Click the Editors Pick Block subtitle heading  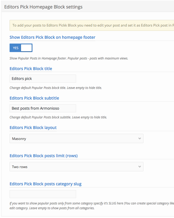(x=34, y=98)
